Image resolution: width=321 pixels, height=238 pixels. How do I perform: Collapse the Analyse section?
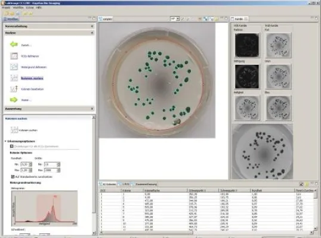pos(92,33)
